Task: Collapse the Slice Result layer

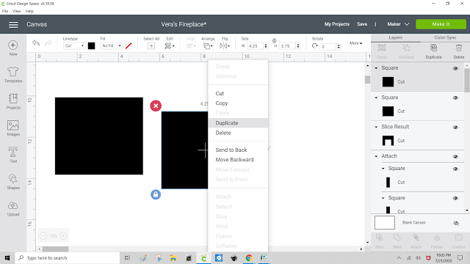Action: pos(376,127)
